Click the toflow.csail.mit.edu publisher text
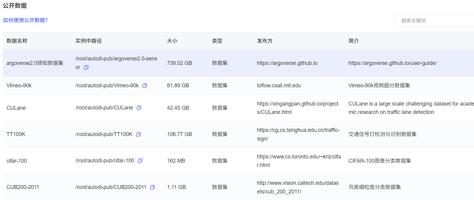The width and height of the screenshot is (474, 200). 279,86
